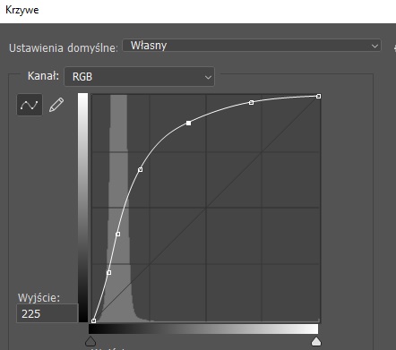Select the filled active curve point
The image size is (396, 350).
coord(188,123)
